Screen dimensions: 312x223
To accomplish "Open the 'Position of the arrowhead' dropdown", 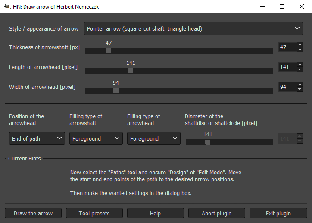I will point(37,138).
